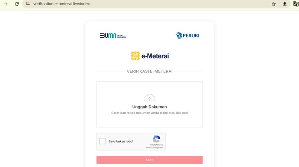Click the VERIFIKASI E-METERAI heading
The image size is (299, 167).
click(149, 71)
